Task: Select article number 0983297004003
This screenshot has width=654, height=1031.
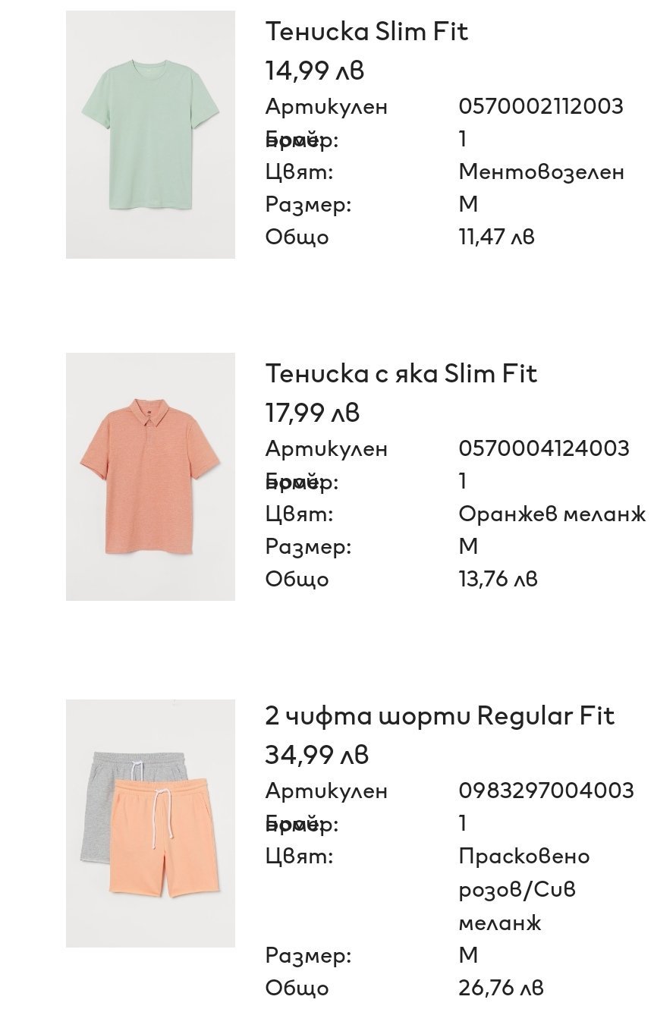Action: click(x=546, y=791)
